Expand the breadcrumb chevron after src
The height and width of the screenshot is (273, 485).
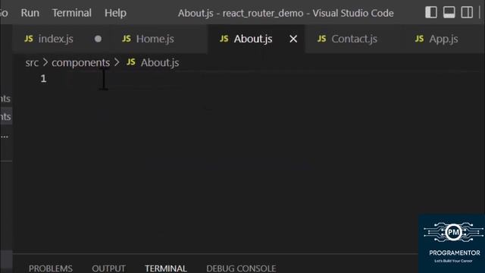[x=45, y=62]
